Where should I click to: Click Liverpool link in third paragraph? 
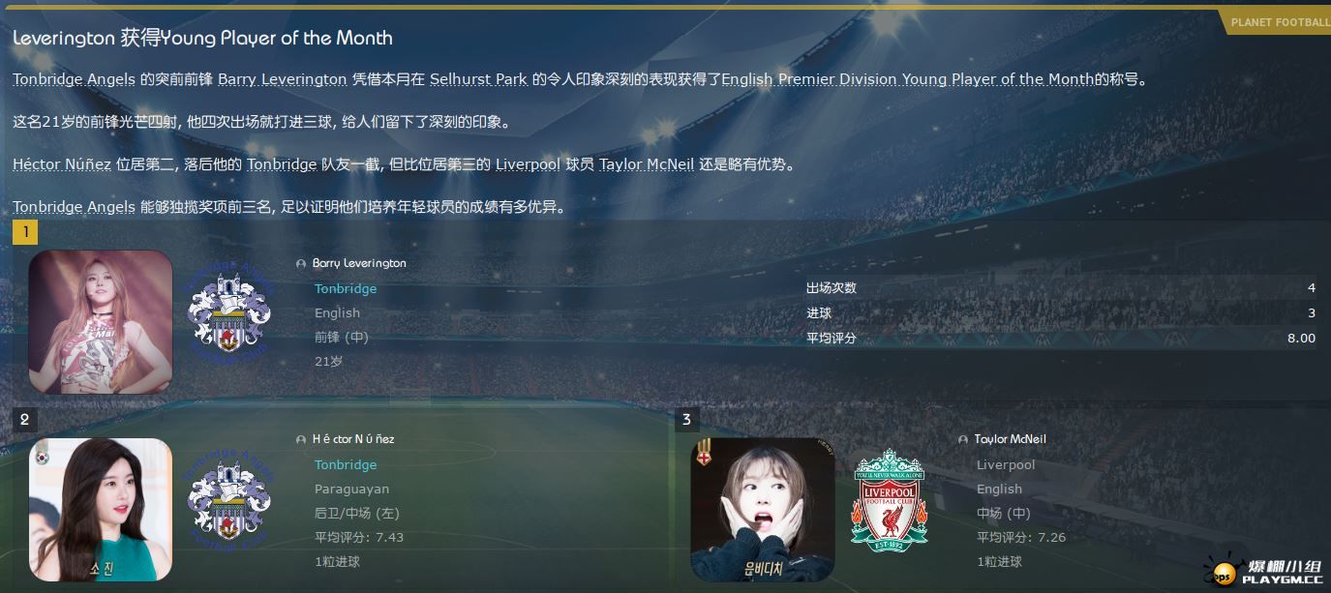point(528,164)
